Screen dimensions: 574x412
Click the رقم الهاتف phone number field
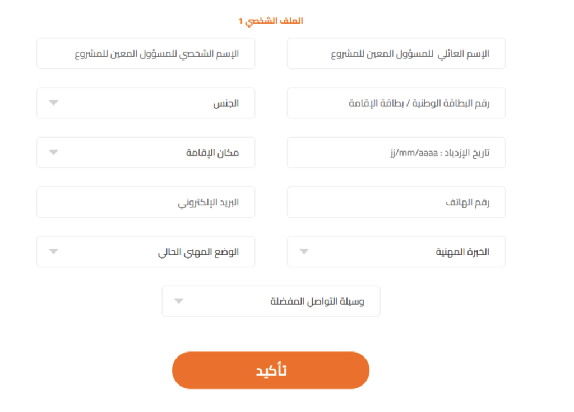click(x=396, y=202)
